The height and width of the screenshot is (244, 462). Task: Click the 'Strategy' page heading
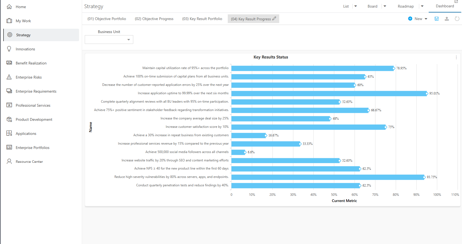[94, 6]
